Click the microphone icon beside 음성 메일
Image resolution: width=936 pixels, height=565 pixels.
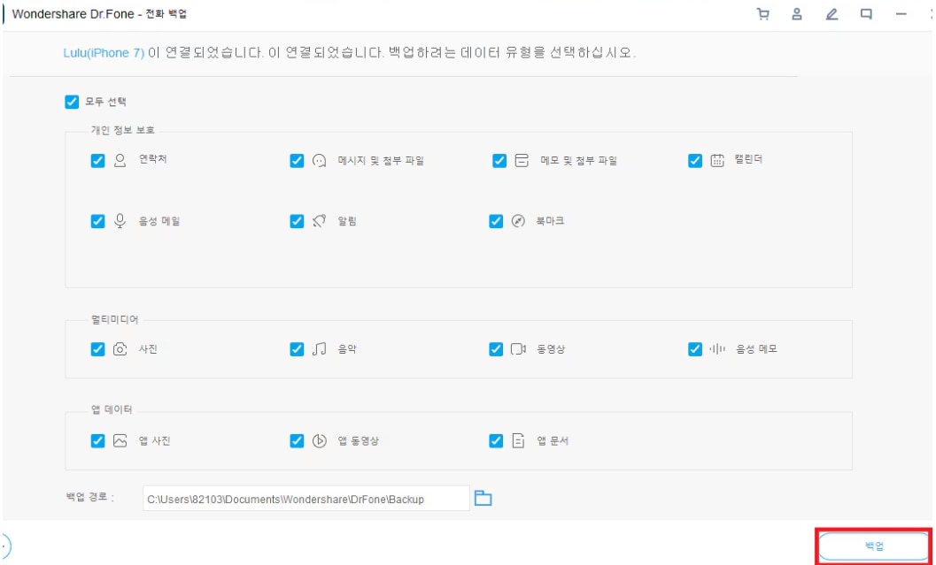(120, 221)
